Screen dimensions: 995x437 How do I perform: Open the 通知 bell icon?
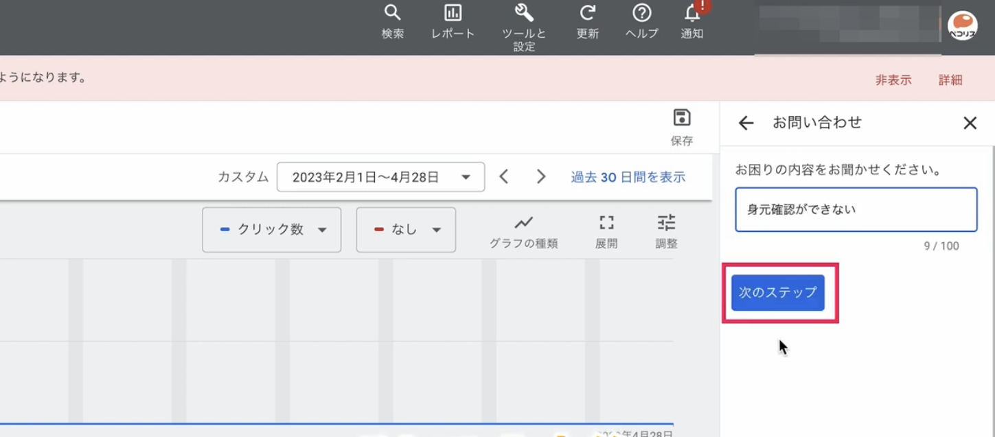pyautogui.click(x=692, y=12)
